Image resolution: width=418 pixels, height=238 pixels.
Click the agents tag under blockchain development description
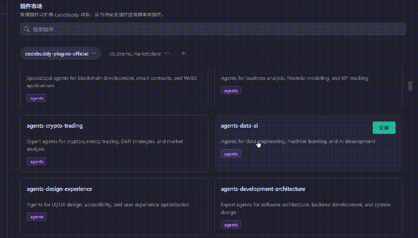point(37,98)
